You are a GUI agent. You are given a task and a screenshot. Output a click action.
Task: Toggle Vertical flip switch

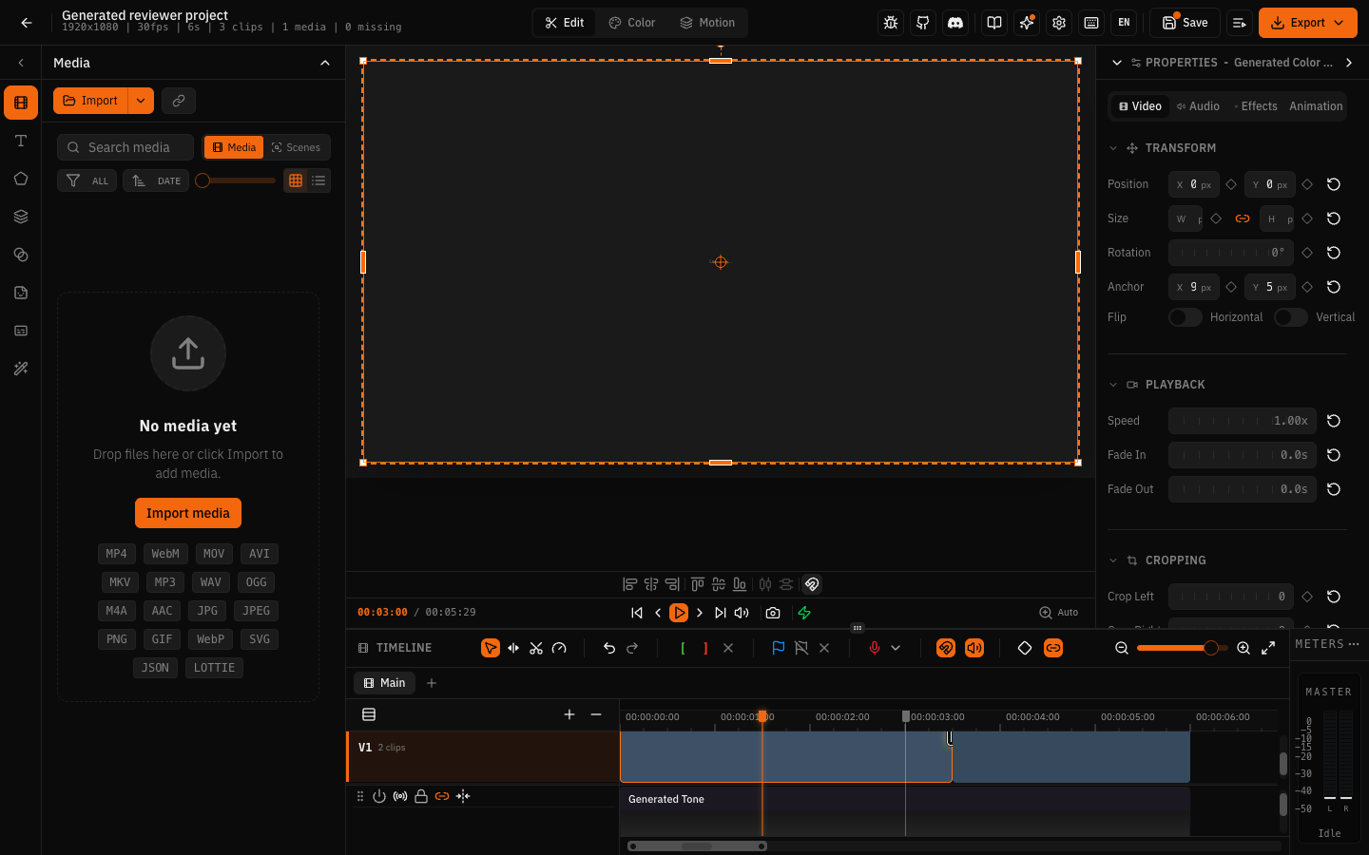tap(1291, 317)
